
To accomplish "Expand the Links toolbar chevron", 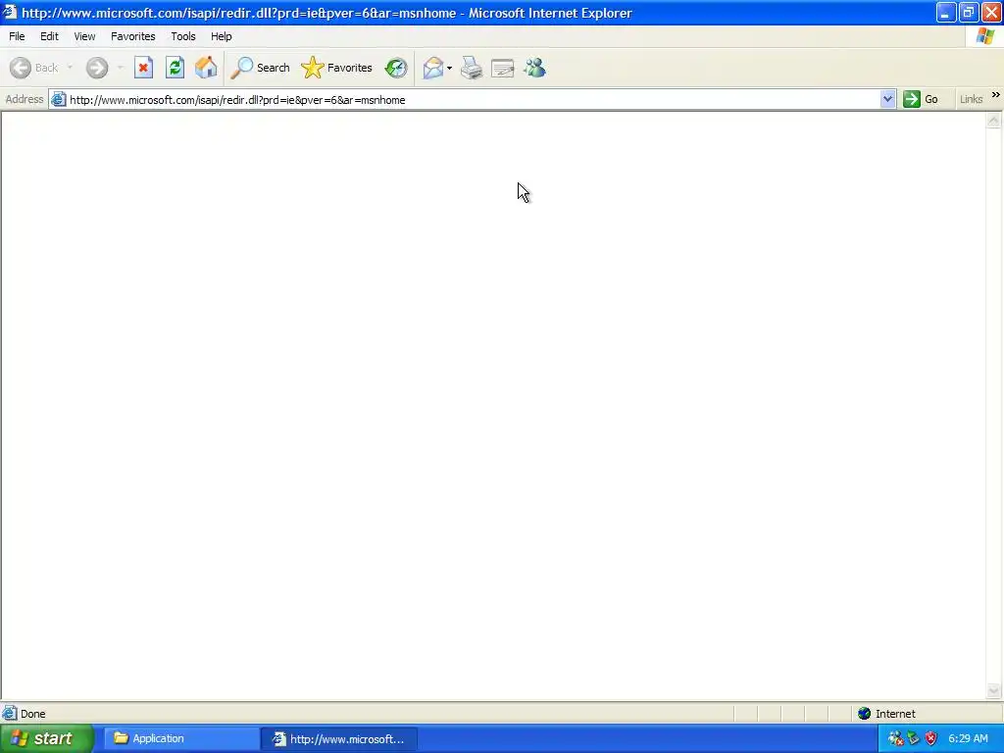I will pos(996,95).
